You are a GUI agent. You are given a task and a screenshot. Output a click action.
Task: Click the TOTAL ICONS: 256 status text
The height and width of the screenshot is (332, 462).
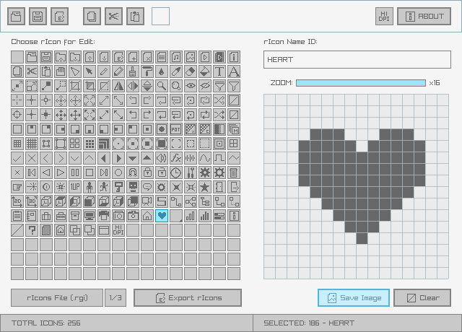(x=46, y=323)
